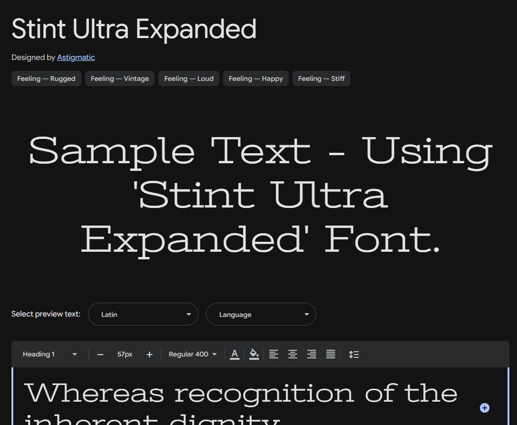517x425 pixels.
Task: Select the Feeling — Loud tag
Action: [x=189, y=79]
